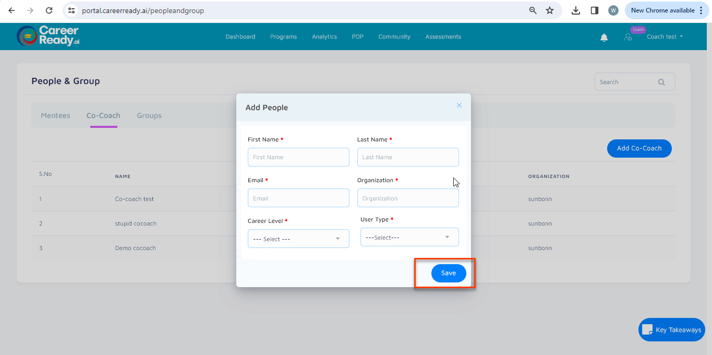Click the First Name input field
The width and height of the screenshot is (712, 355).
pos(298,157)
